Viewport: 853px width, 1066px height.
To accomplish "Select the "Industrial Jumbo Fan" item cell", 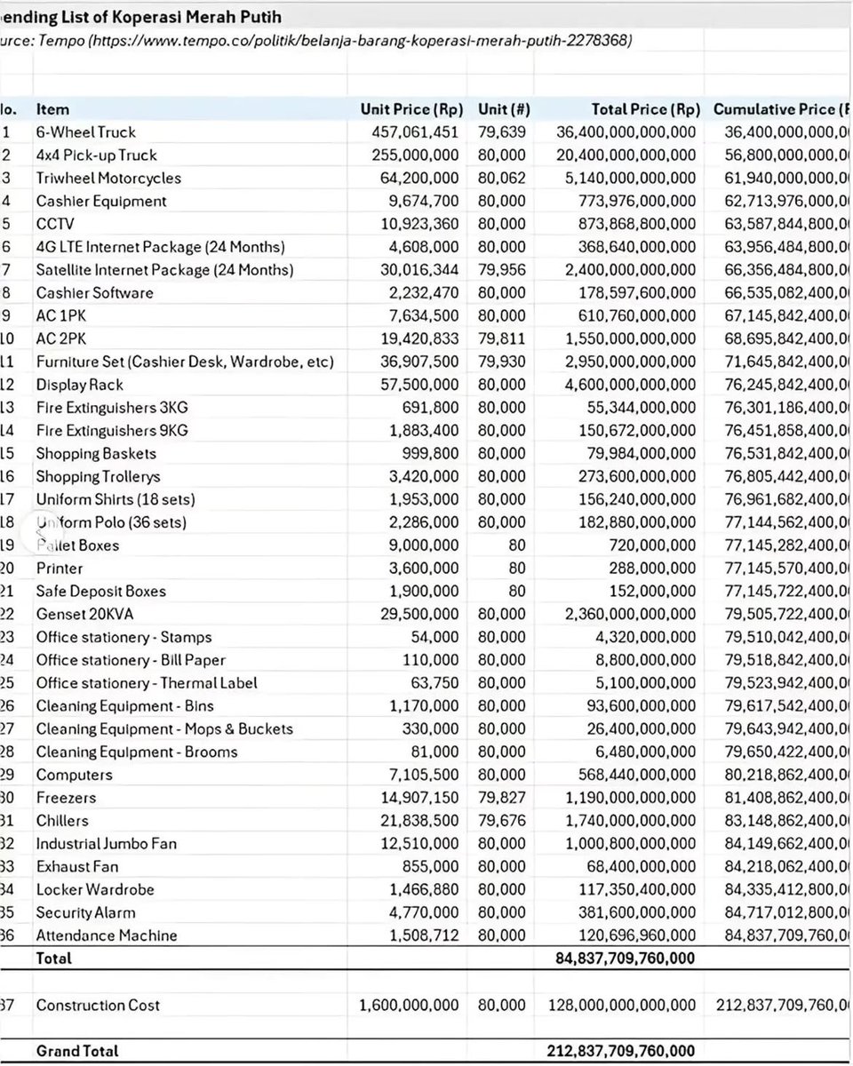I will coord(107,844).
